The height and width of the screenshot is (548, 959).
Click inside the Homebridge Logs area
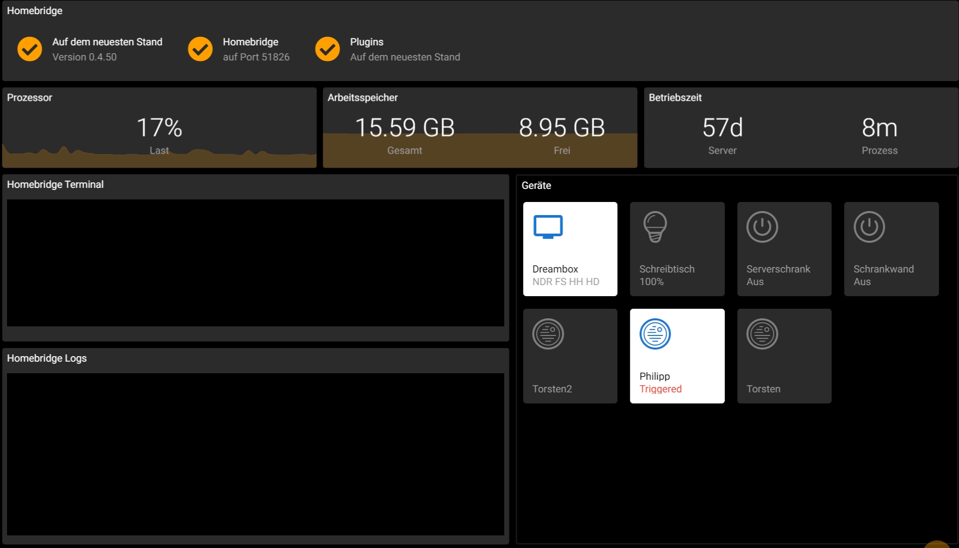pyautogui.click(x=255, y=454)
